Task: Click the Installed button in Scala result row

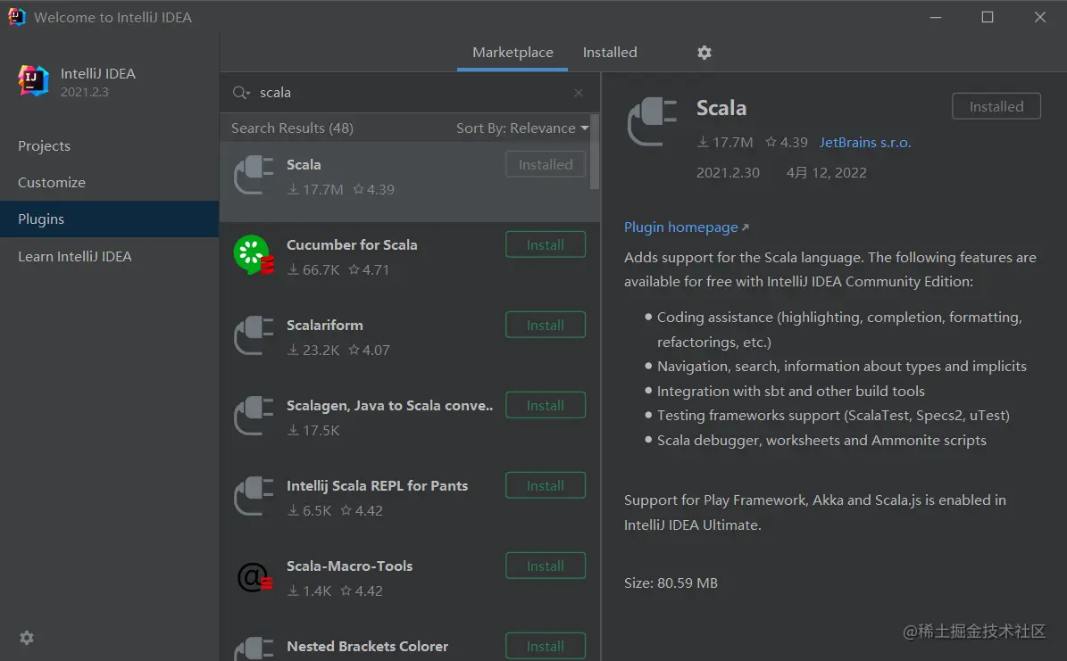Action: 545,164
